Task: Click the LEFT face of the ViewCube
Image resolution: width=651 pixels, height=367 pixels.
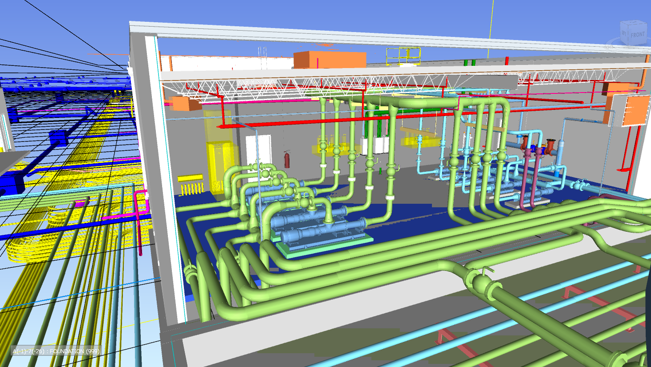Action: [x=624, y=34]
